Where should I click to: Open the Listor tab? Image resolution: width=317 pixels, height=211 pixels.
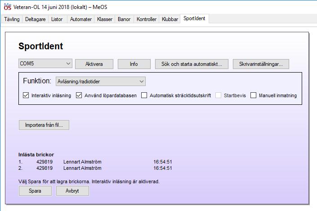pyautogui.click(x=57, y=19)
